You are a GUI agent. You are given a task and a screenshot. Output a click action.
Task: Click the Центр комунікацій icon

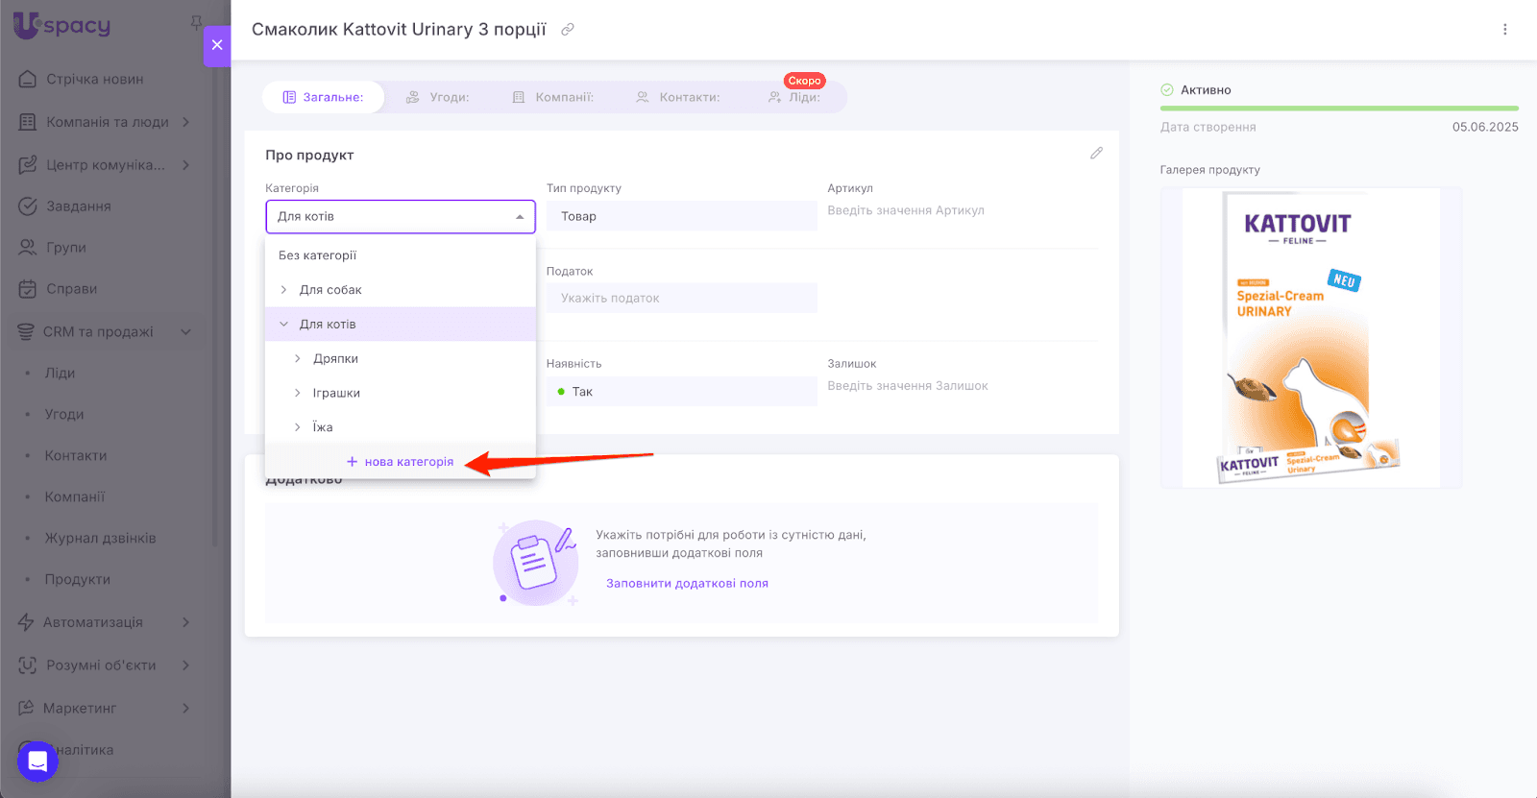coord(28,165)
